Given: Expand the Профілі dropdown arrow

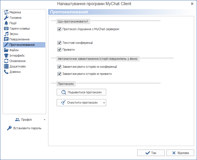Looking at the screenshot, I should coord(44,120).
